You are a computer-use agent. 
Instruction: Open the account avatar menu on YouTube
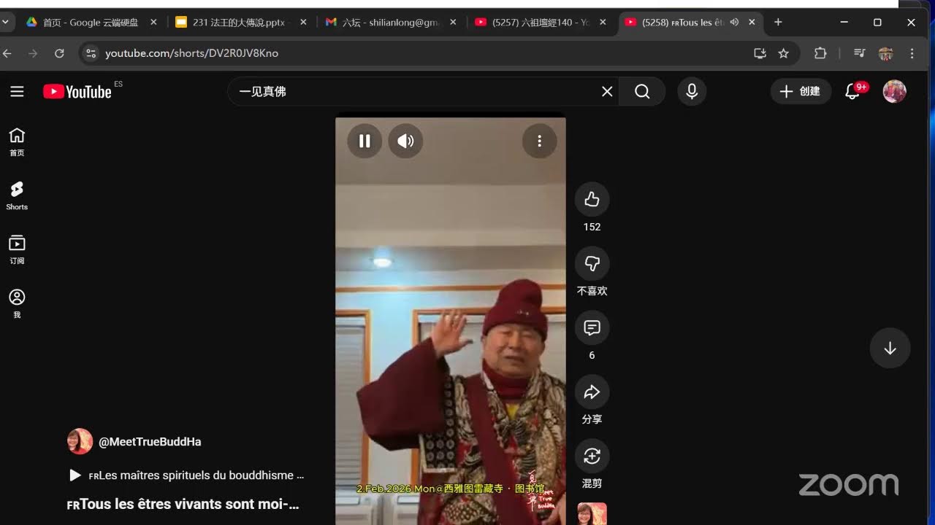895,91
